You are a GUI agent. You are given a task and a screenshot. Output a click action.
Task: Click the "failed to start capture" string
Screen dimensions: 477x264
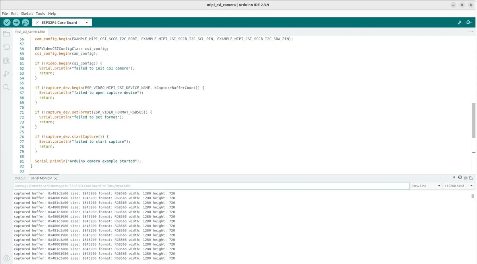click(x=99, y=142)
